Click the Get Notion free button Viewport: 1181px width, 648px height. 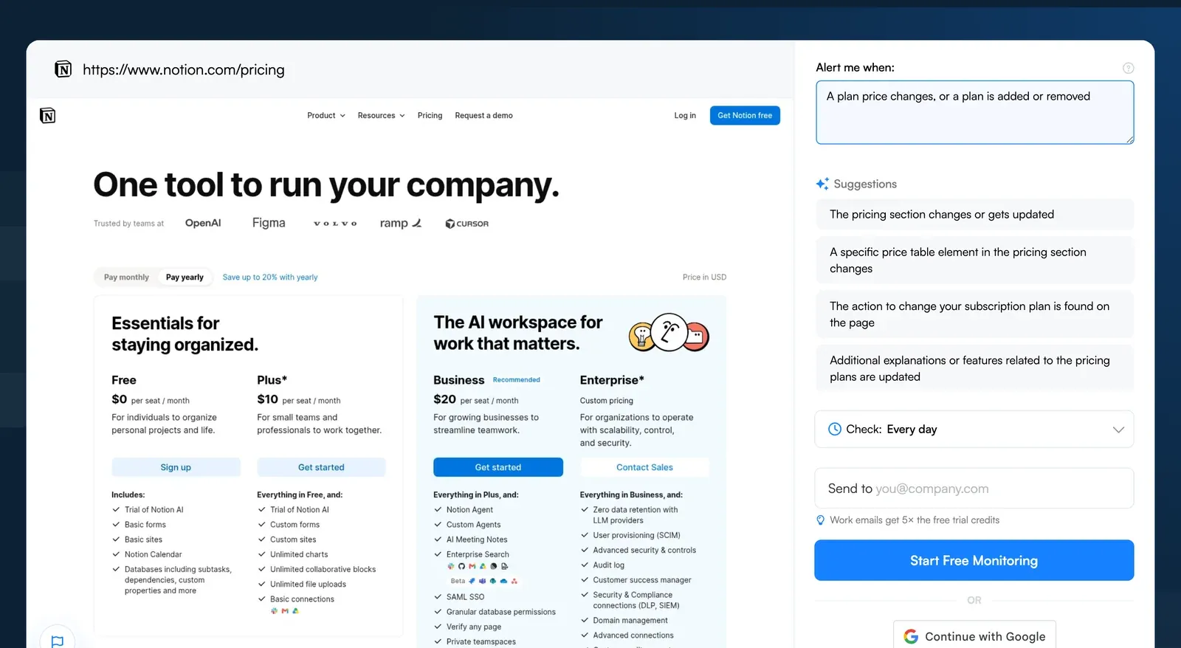tap(745, 116)
